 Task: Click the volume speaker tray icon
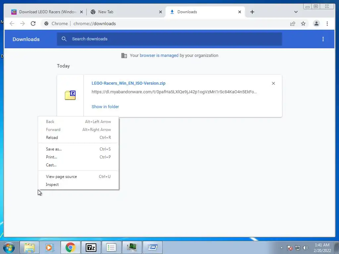pos(306,248)
